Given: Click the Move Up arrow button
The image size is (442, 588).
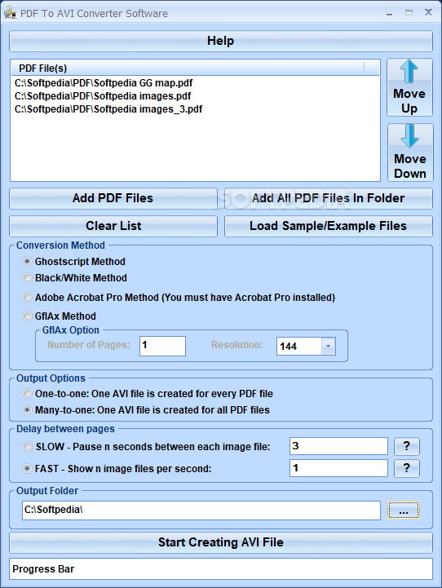Looking at the screenshot, I should point(409,87).
